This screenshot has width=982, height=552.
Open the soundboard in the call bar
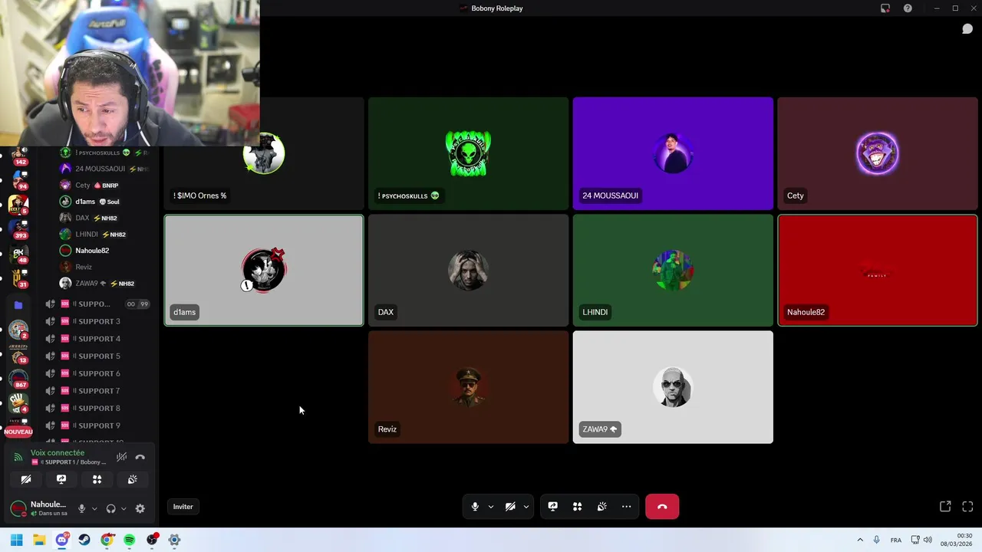click(602, 507)
